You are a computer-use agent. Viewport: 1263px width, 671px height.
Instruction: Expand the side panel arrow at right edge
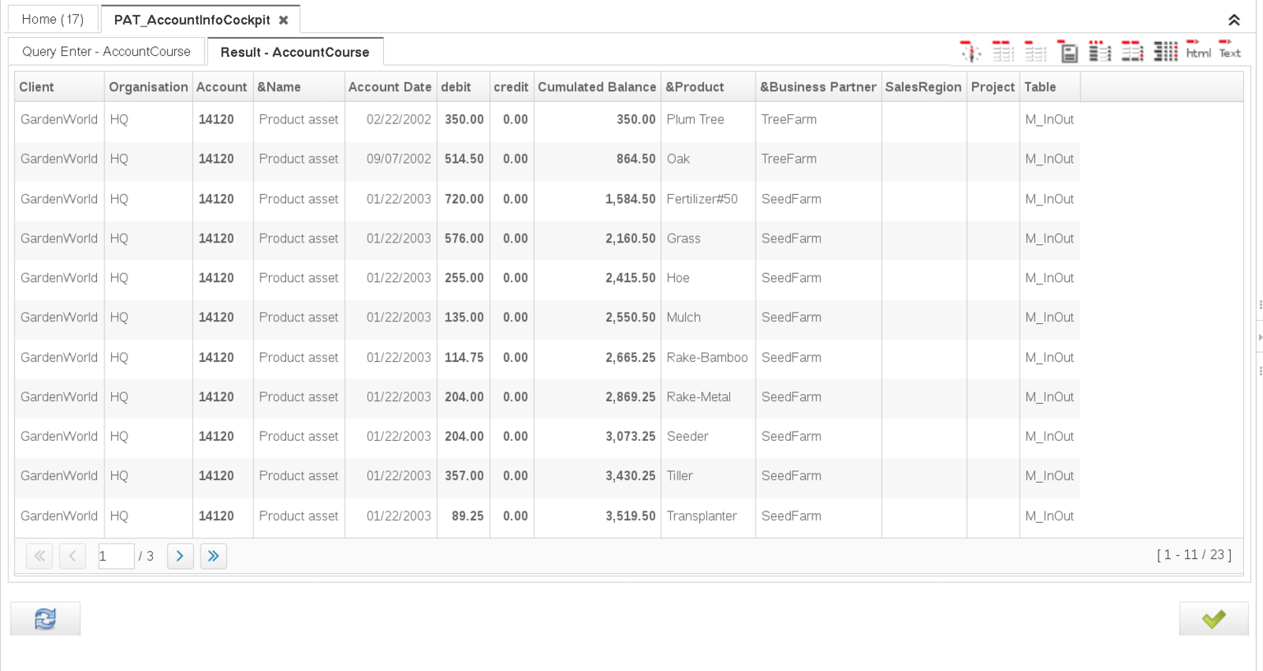[x=1259, y=337]
